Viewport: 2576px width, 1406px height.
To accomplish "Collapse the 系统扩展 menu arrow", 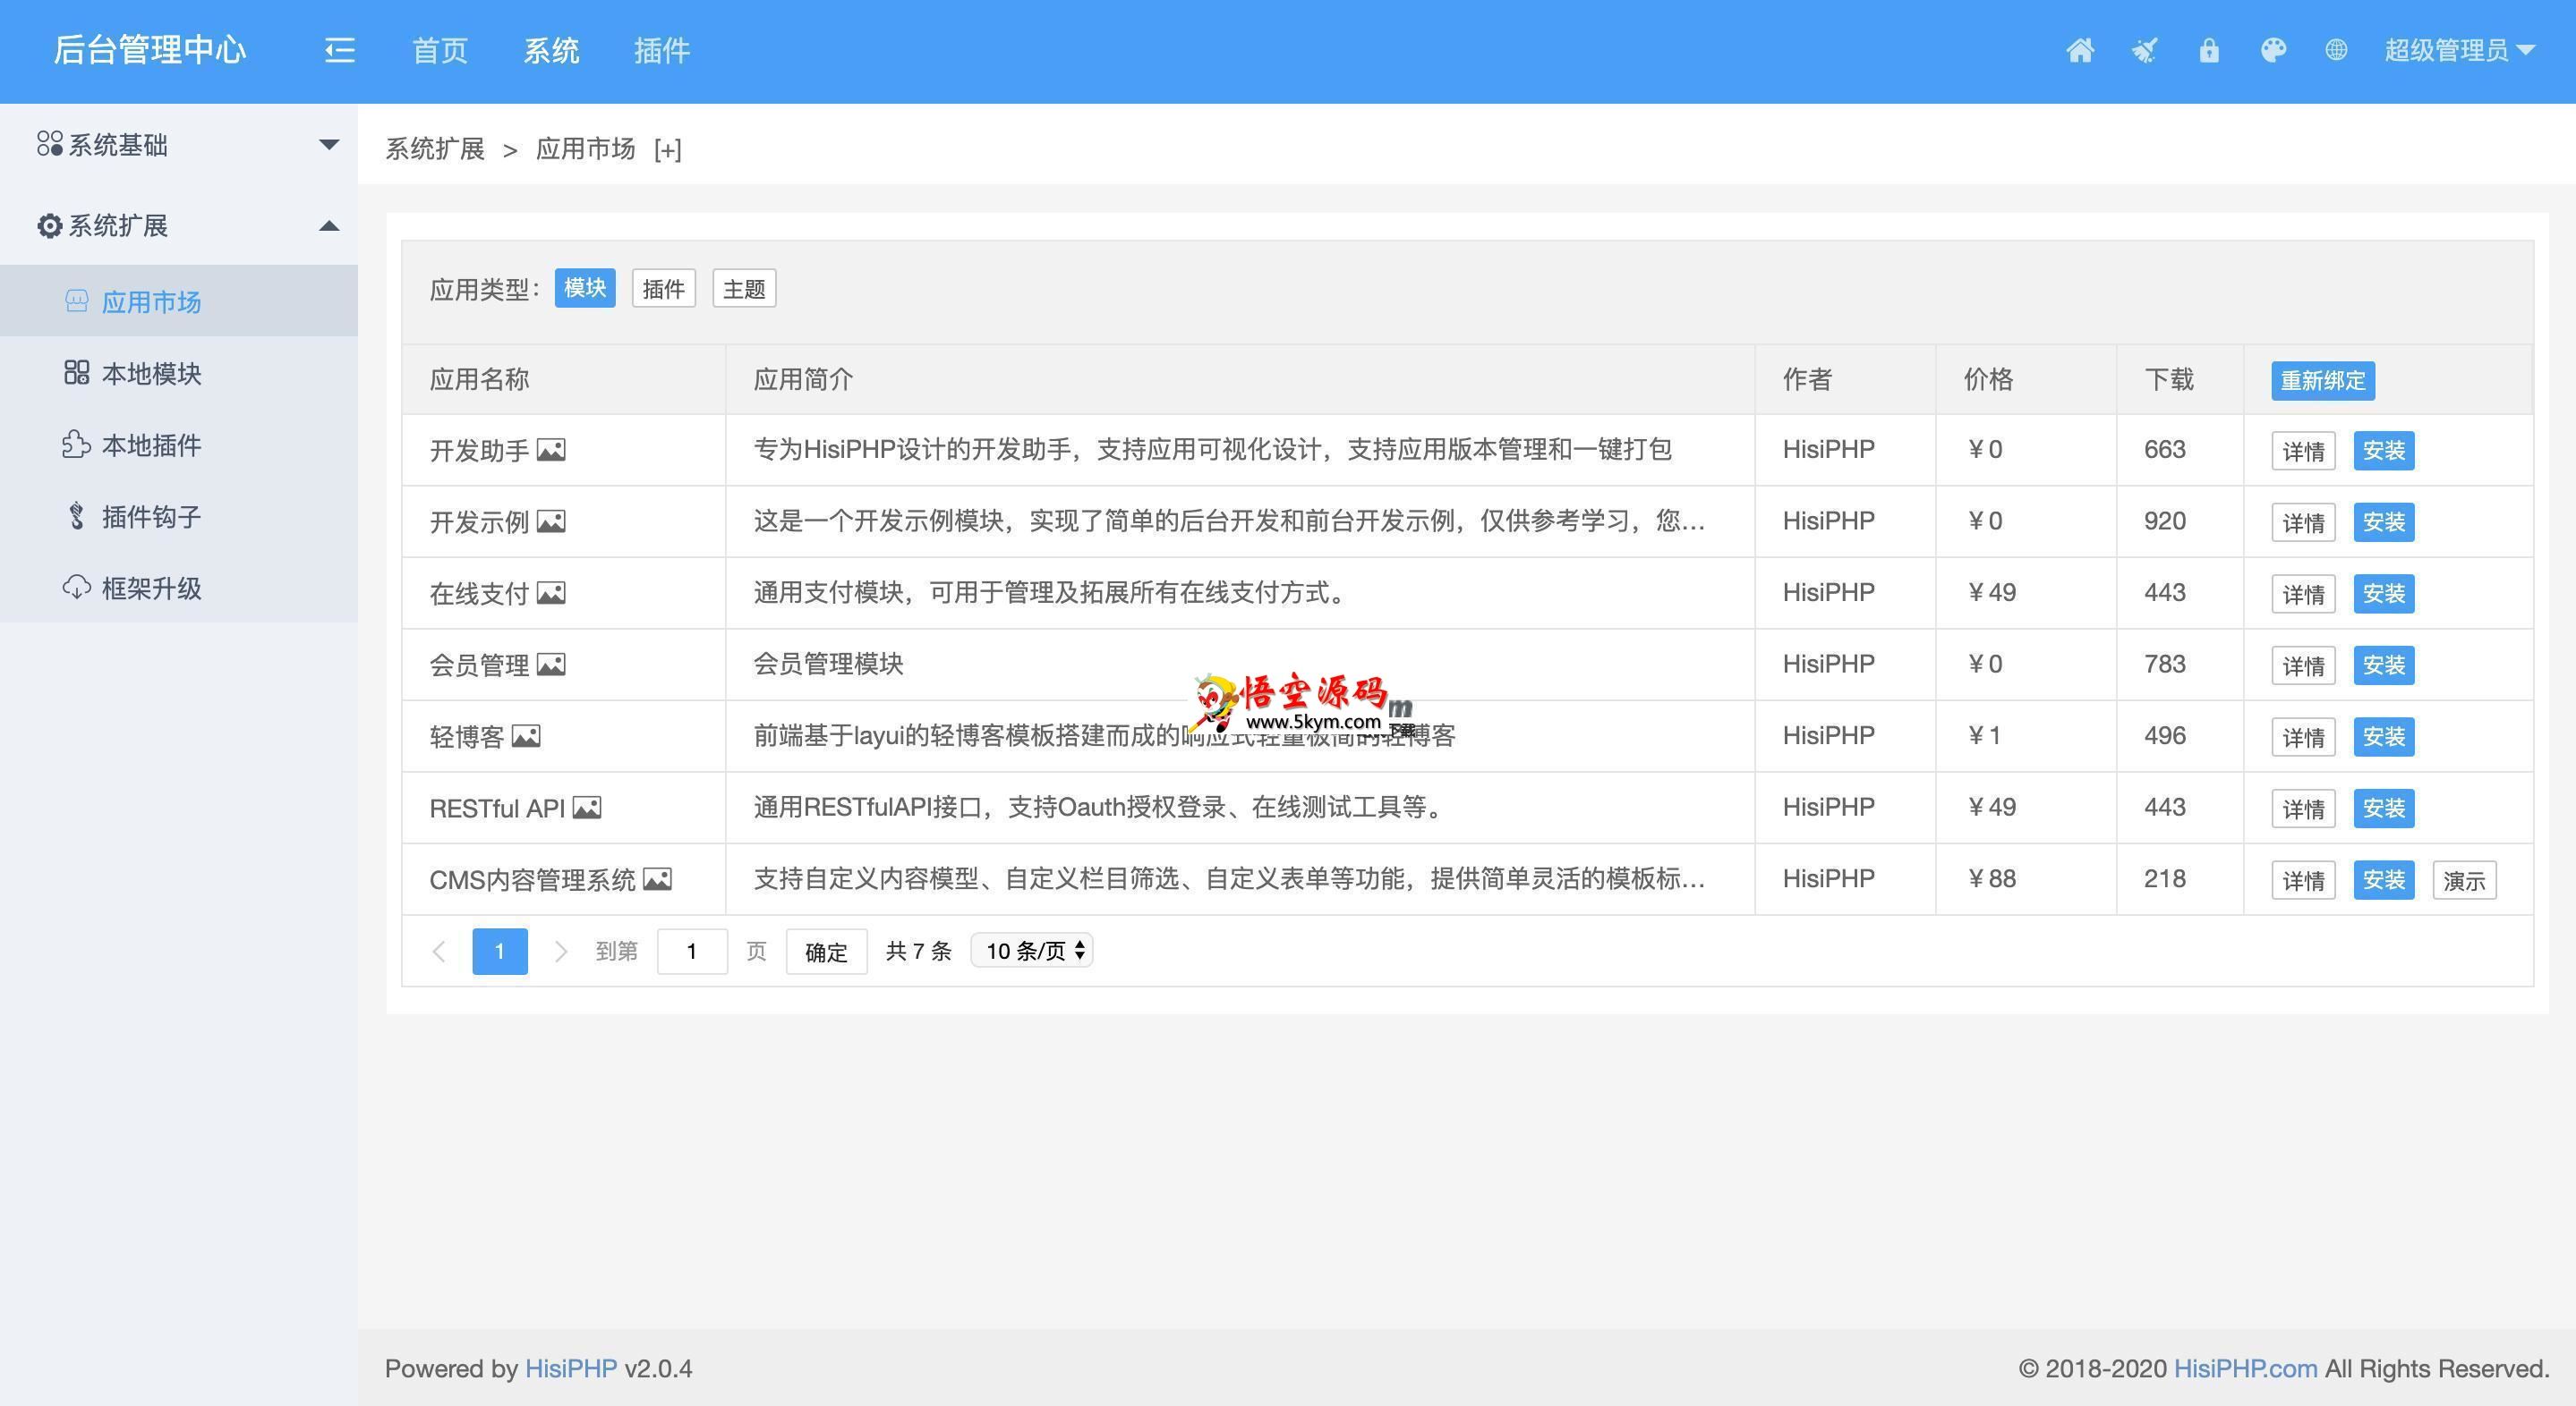I will tap(329, 226).
